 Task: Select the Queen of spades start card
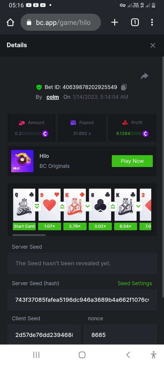click(24, 205)
